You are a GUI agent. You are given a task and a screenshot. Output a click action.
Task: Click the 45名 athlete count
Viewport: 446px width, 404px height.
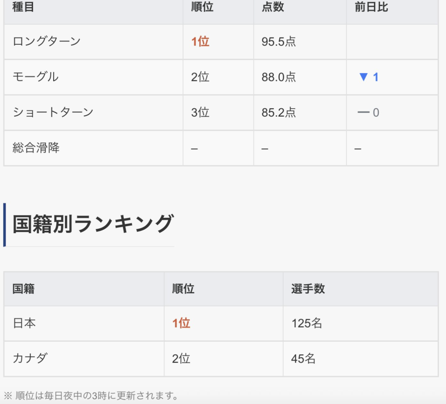coord(304,359)
